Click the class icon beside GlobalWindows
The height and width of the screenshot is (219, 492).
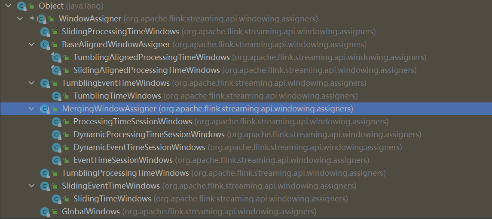tap(44, 212)
